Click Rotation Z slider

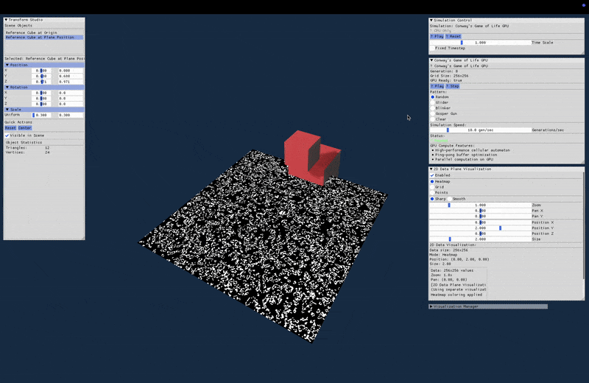41,104
